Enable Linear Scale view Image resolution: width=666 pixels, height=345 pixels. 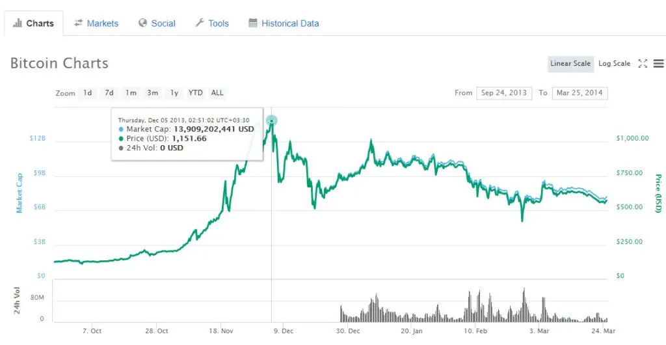(570, 64)
